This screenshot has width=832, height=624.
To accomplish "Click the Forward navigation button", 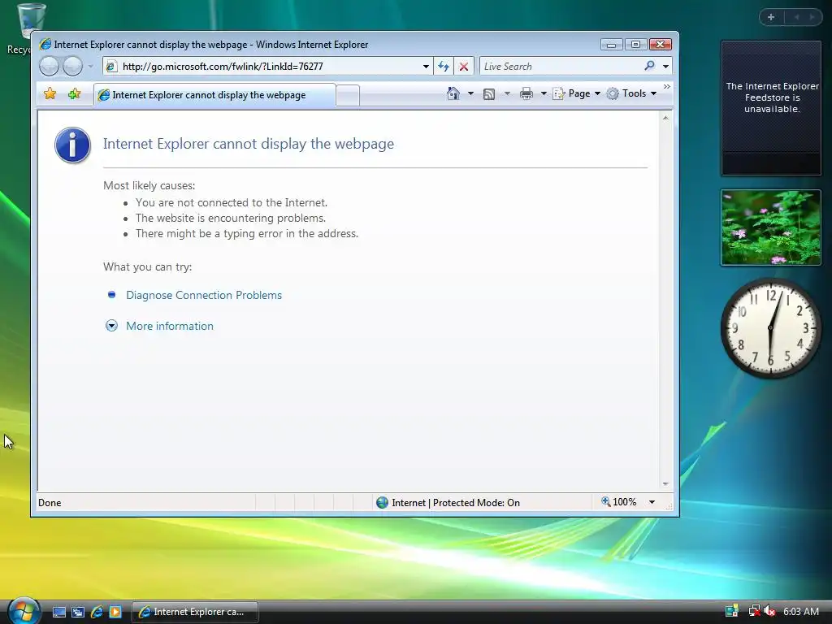I will pyautogui.click(x=72, y=67).
